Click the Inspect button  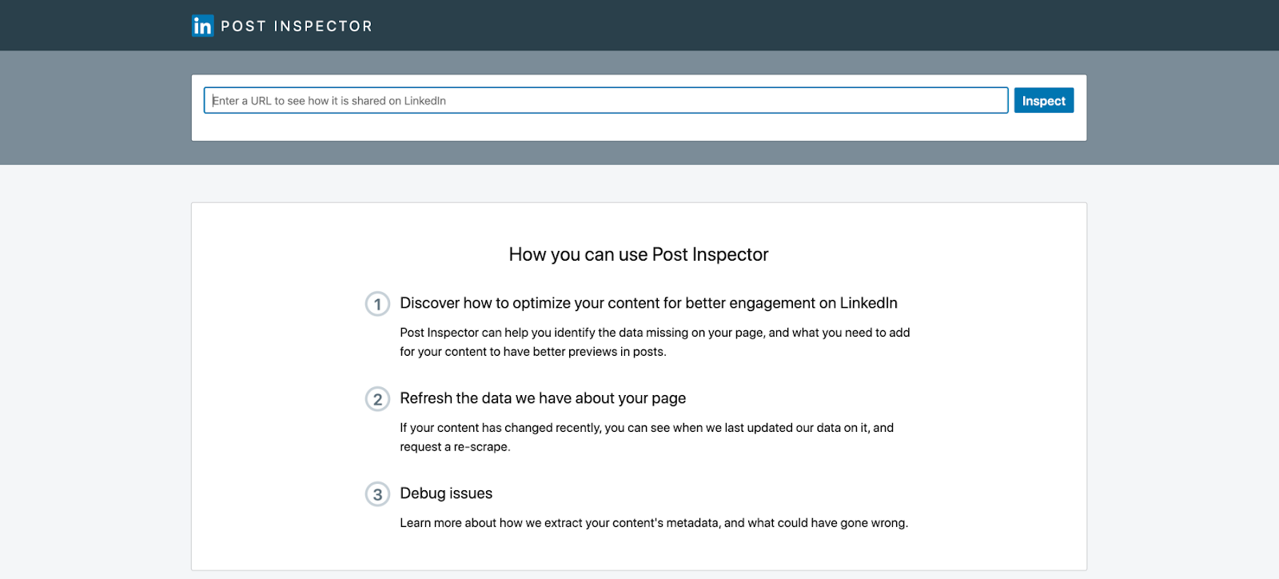coord(1044,101)
